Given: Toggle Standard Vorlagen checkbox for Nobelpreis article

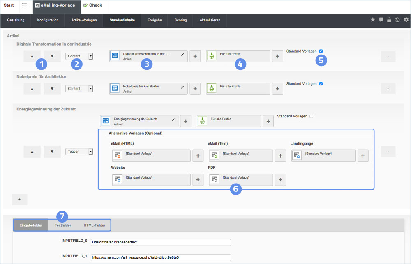Looking at the screenshot, I should 321,84.
